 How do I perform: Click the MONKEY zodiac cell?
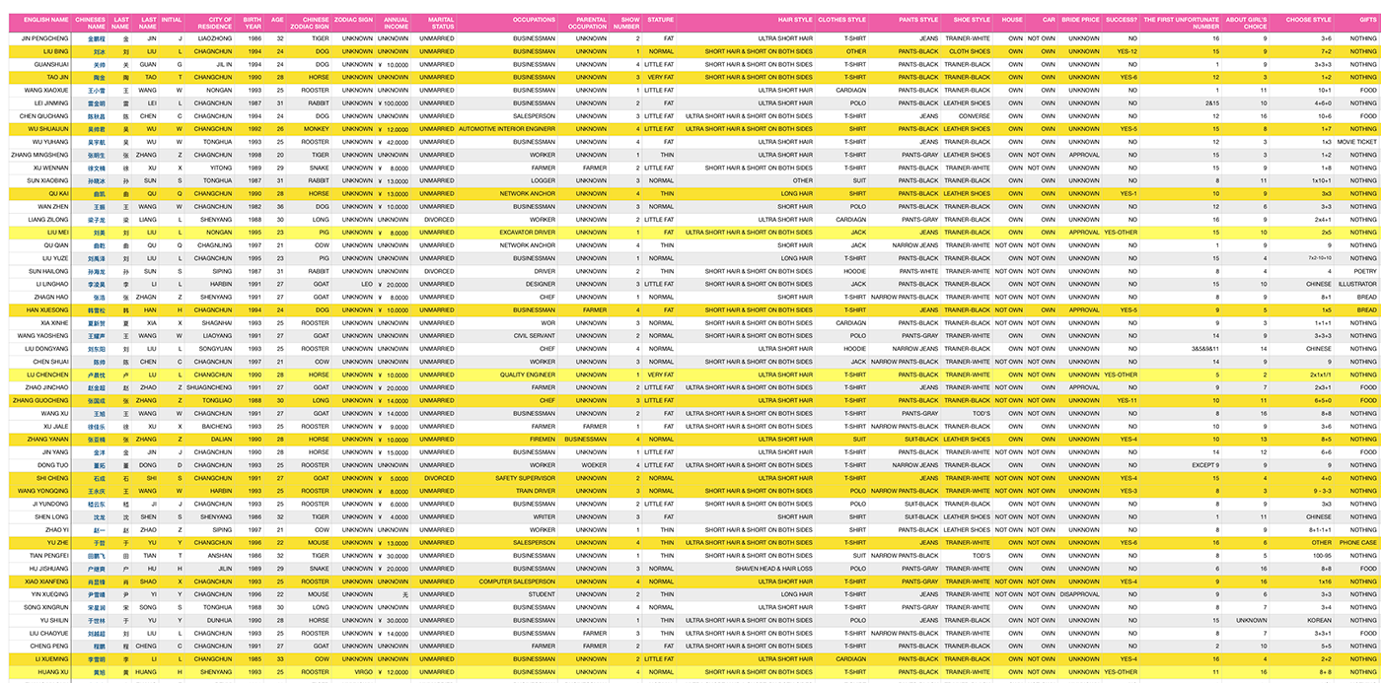(317, 129)
